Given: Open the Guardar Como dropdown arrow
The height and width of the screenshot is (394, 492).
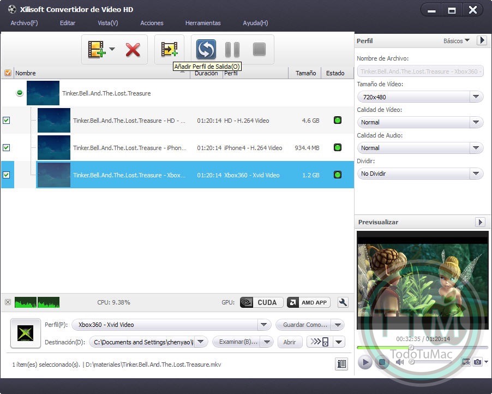Looking at the screenshot, I should [338, 325].
